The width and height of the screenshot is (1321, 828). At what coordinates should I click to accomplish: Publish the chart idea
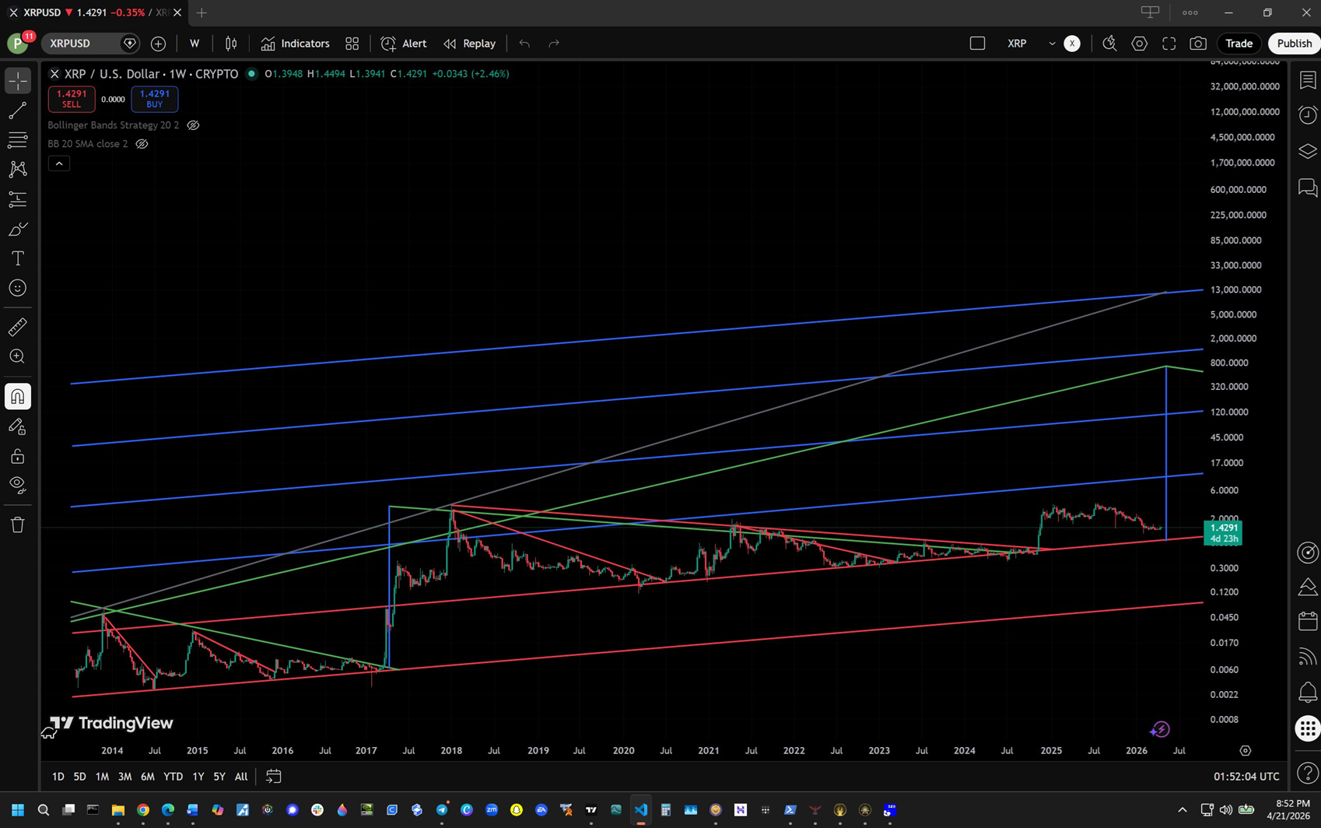point(1295,44)
